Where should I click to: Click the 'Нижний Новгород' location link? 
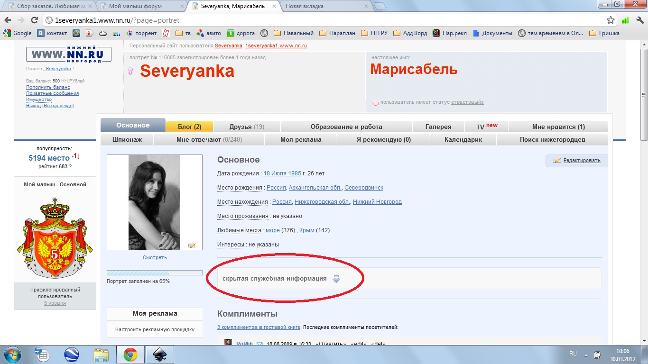(x=377, y=202)
